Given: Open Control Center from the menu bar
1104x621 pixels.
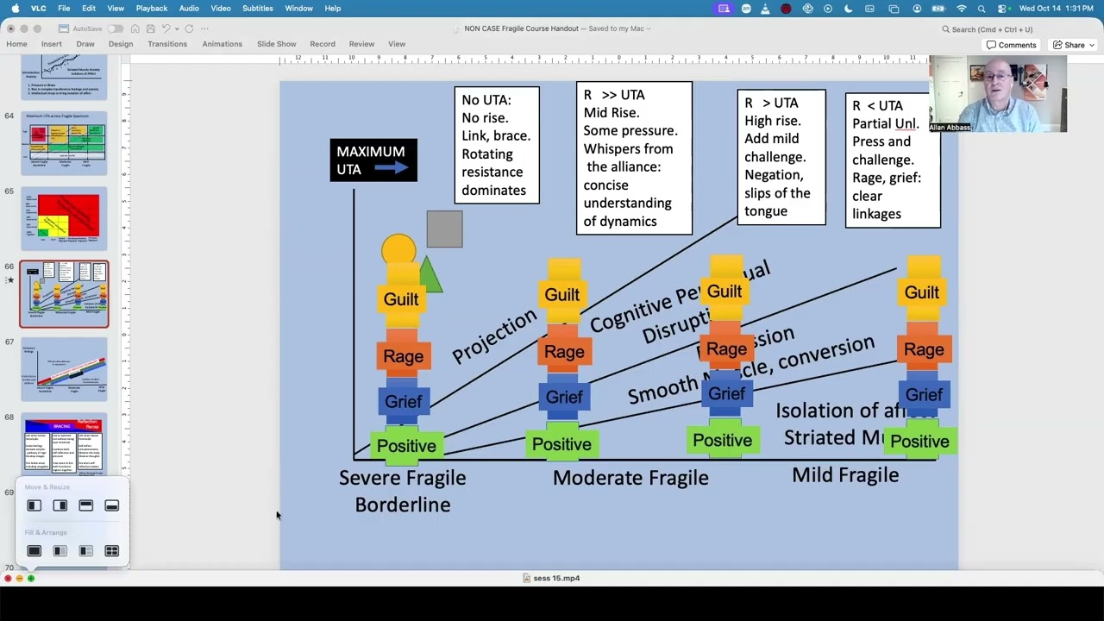Looking at the screenshot, I should [x=1002, y=9].
